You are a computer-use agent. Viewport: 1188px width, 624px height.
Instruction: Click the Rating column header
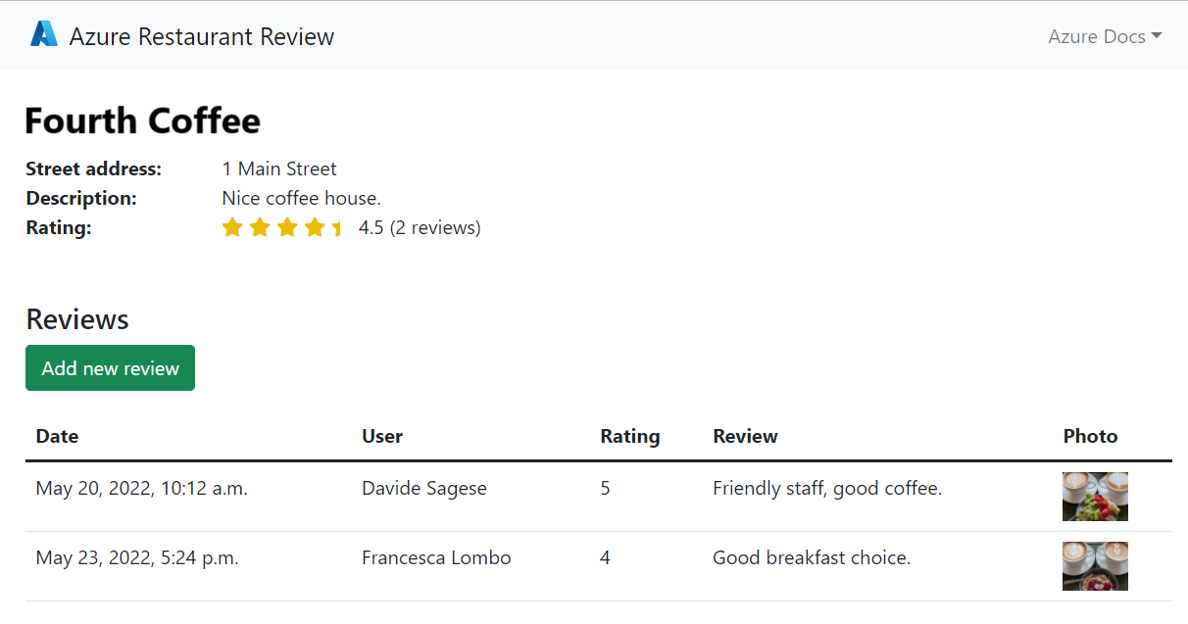(x=630, y=436)
